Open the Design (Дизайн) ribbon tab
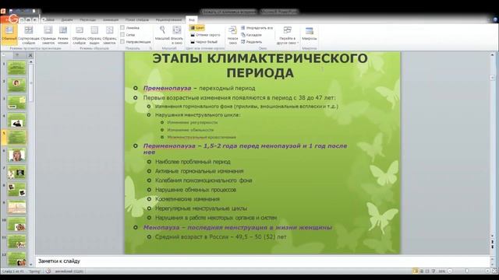Viewport: 499px width, 280px height. tap(67, 19)
